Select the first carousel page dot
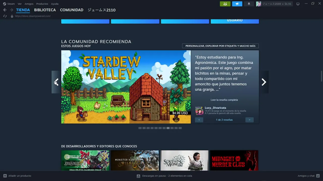323x181 pixels. 140,128
